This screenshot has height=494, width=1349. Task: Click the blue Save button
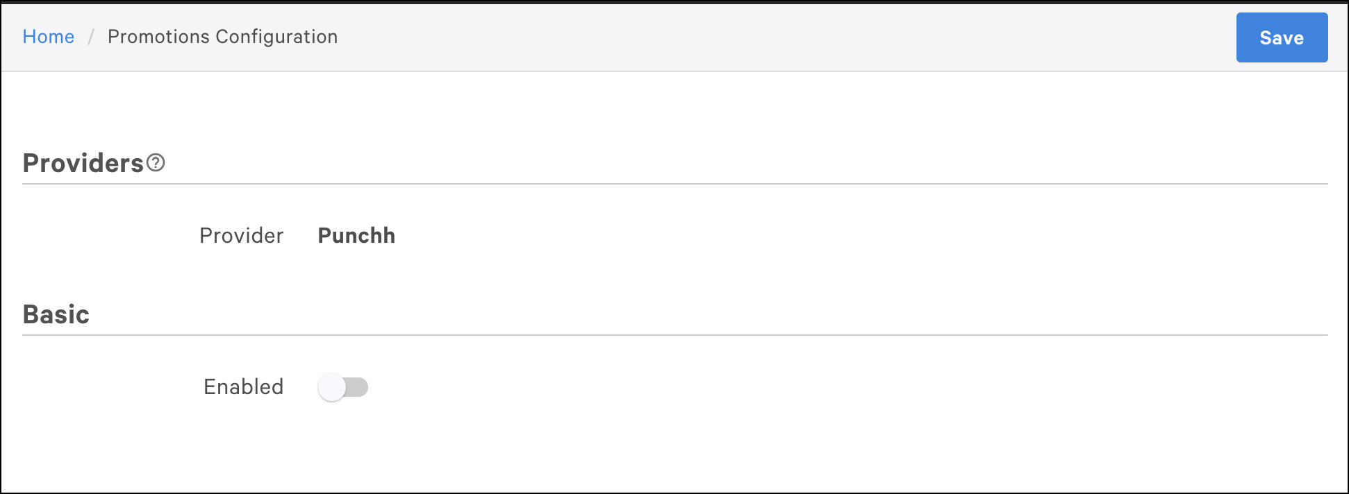coord(1282,37)
